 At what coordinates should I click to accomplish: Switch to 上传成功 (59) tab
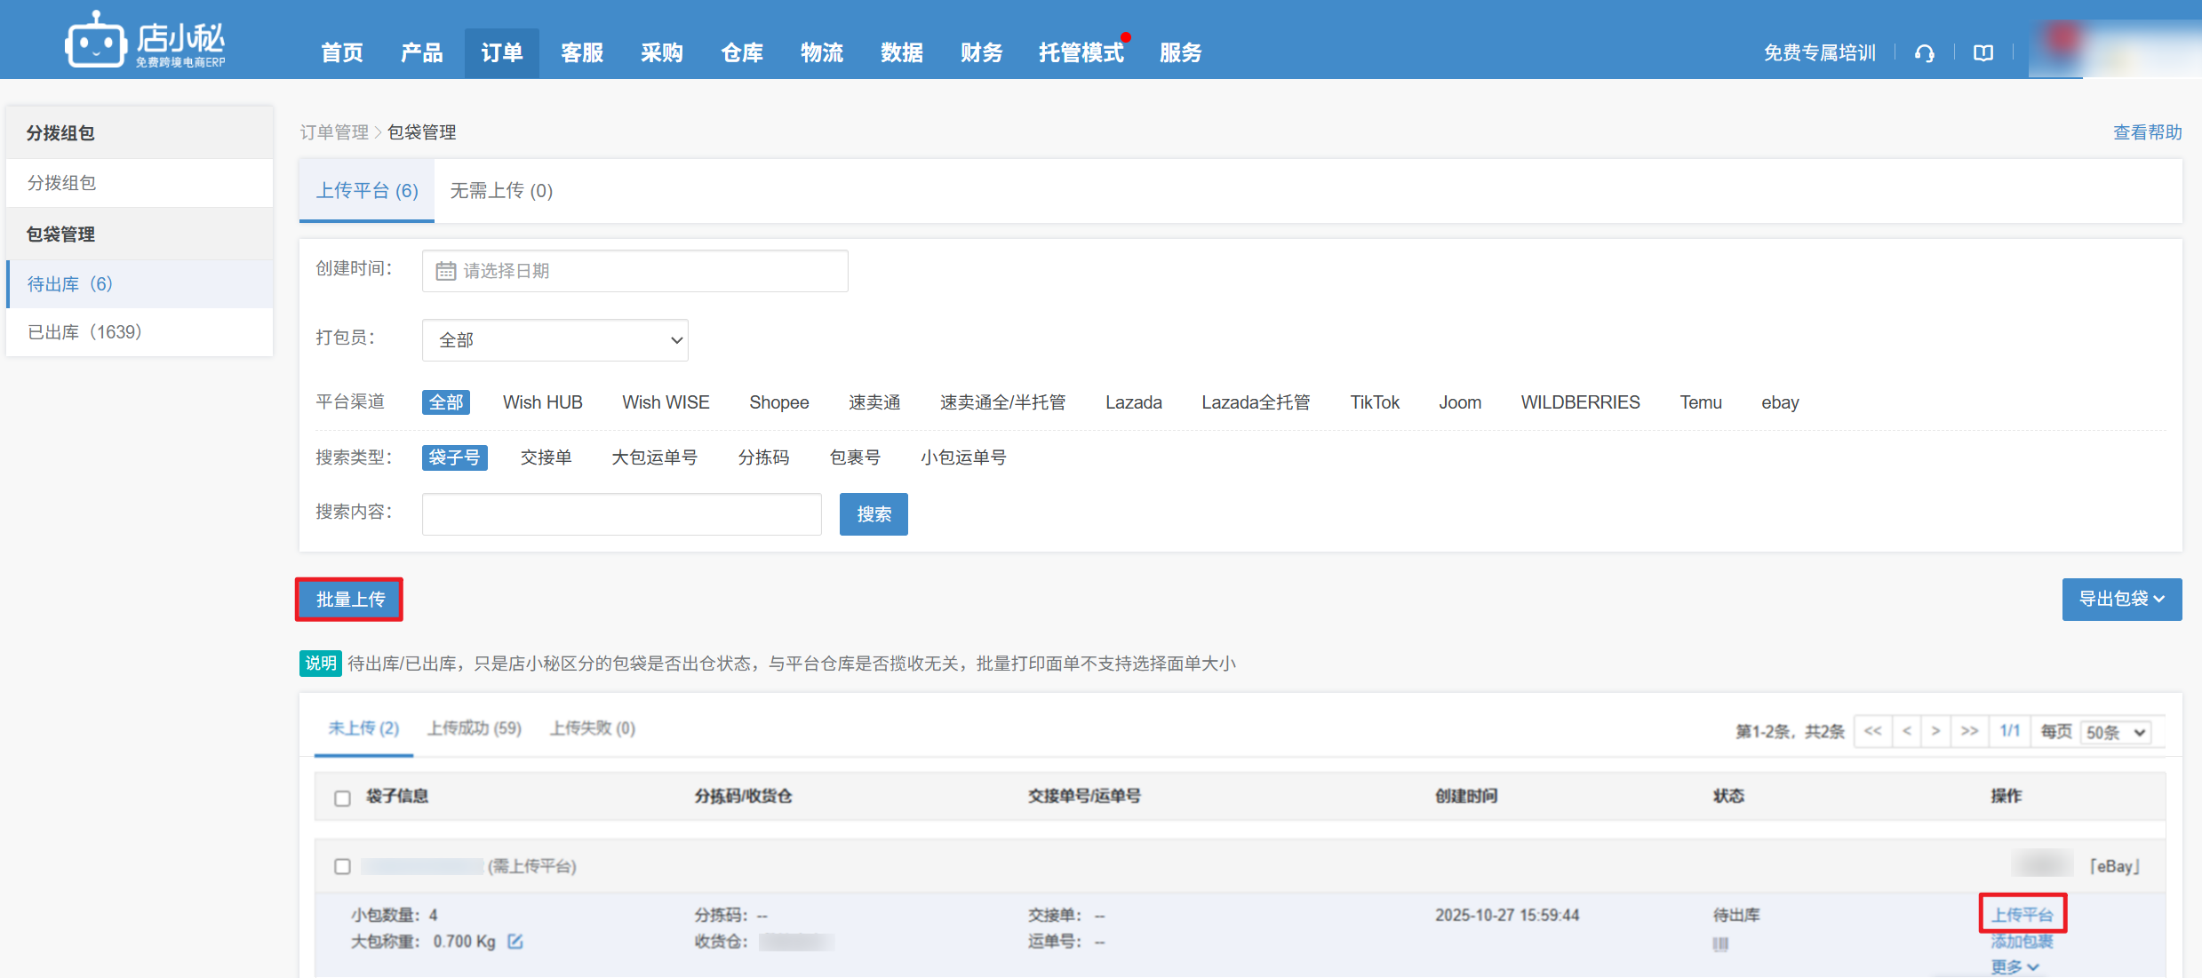point(474,728)
